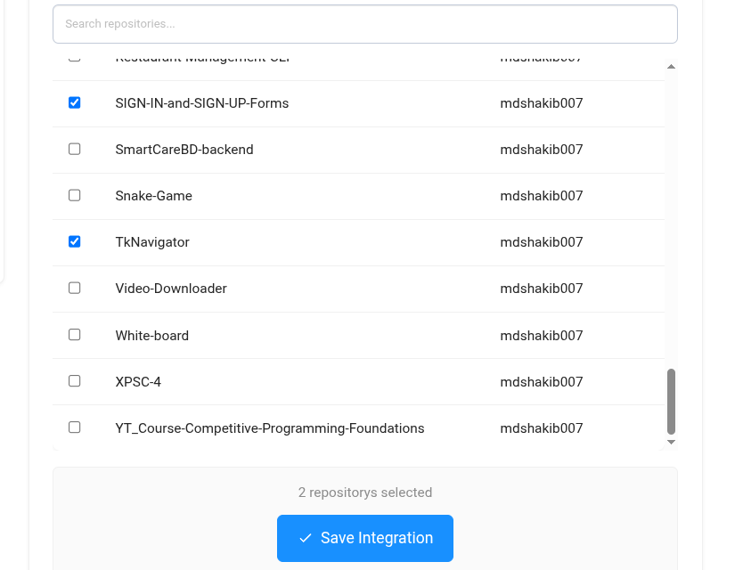Deselect the TkNavigator repository checkbox
Viewport: 743px width, 570px height.
point(75,241)
